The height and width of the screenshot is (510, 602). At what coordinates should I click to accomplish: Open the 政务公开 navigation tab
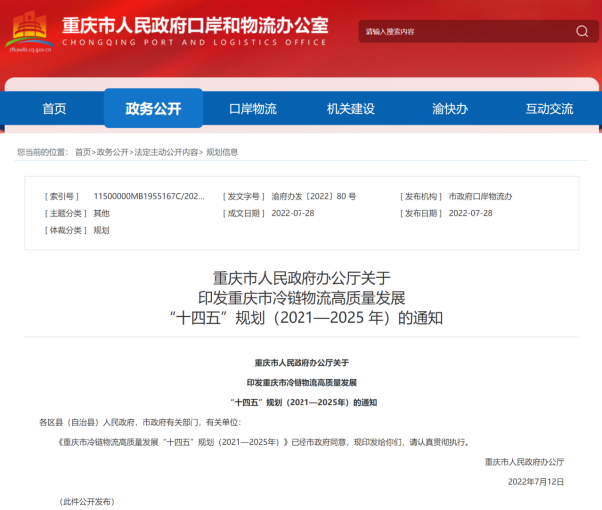click(153, 108)
